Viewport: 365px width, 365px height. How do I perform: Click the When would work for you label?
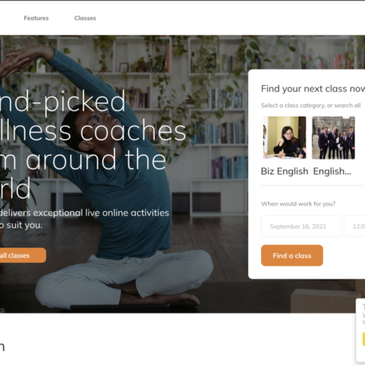point(298,204)
